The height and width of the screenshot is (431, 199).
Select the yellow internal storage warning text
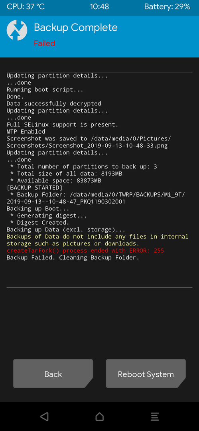coord(98,240)
